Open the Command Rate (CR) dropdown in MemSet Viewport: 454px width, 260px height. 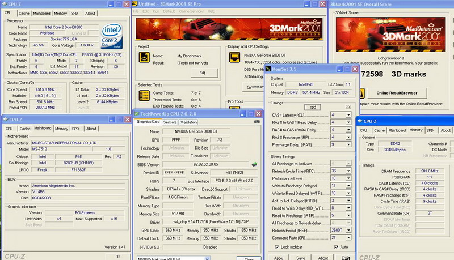[x=348, y=238]
